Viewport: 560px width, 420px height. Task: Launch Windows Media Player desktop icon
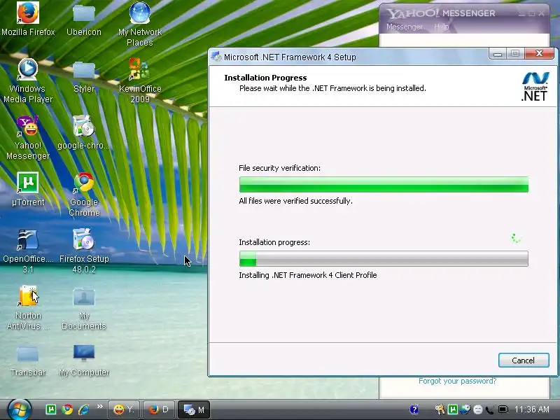[28, 80]
